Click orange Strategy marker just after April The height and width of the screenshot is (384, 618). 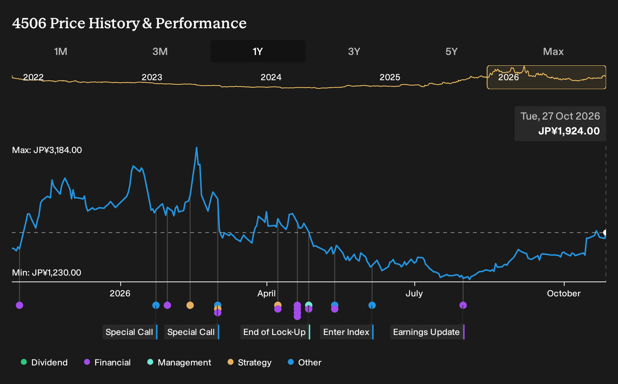pyautogui.click(x=278, y=305)
